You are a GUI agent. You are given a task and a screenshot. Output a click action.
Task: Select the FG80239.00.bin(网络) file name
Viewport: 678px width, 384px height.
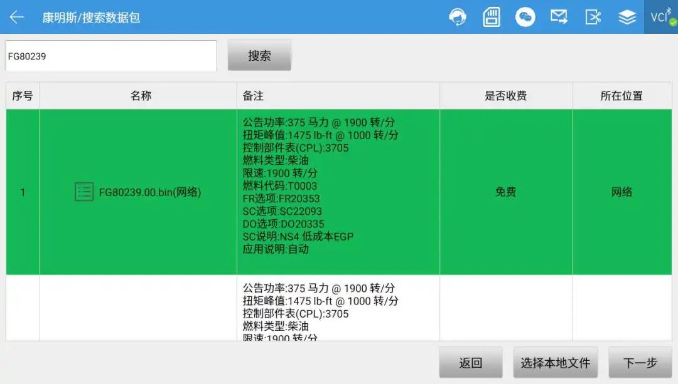[x=150, y=192]
